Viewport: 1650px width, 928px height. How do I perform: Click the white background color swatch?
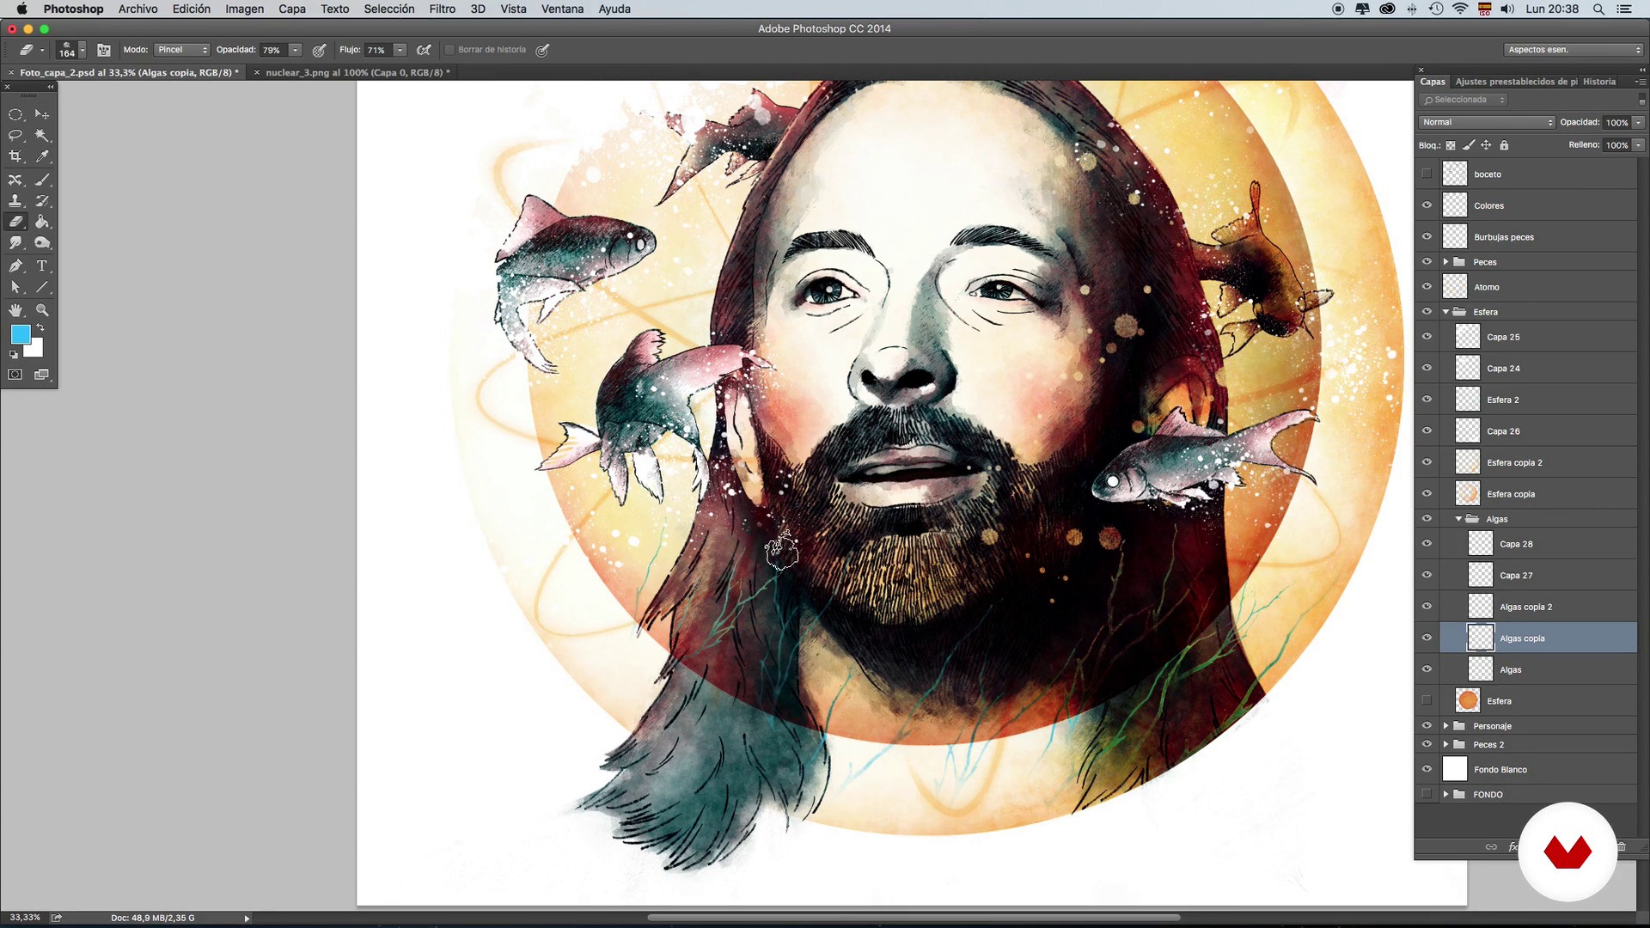35,350
